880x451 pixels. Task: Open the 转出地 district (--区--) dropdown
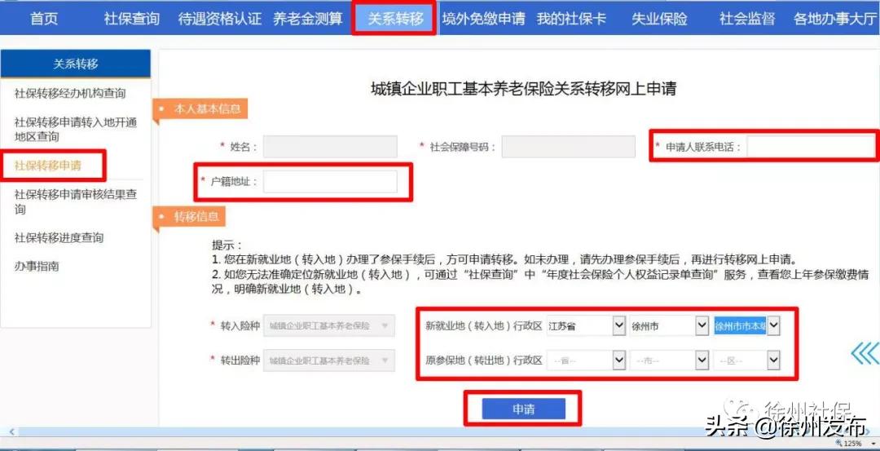746,360
